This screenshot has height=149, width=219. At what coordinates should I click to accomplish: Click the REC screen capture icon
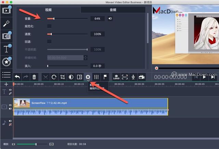pos(125,77)
